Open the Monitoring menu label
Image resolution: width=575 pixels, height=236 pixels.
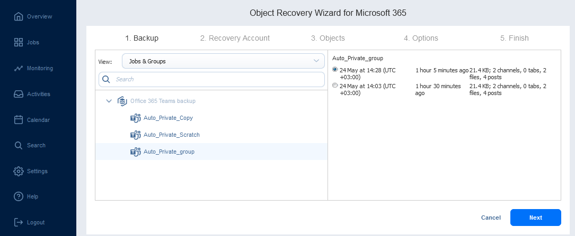tap(40, 68)
